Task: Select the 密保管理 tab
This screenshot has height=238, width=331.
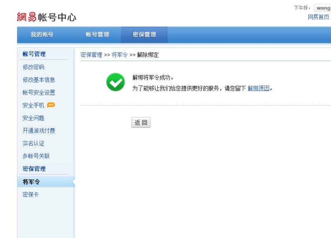Action: coord(144,35)
